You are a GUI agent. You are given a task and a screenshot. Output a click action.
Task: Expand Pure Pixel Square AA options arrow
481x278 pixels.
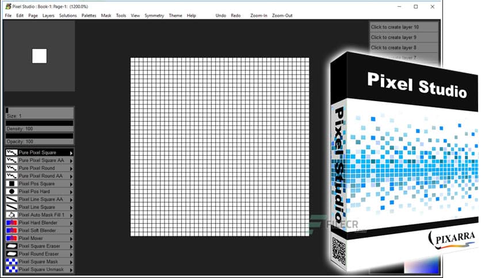pos(71,160)
